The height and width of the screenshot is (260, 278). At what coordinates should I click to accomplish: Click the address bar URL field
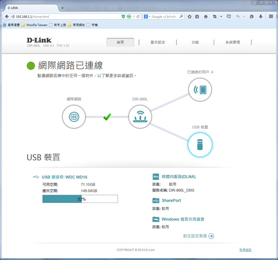coord(67,17)
